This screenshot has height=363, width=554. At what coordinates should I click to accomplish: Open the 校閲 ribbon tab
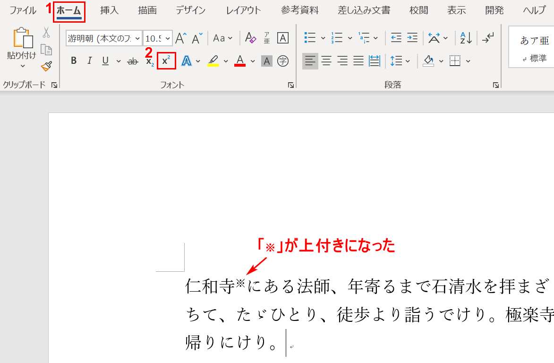click(418, 10)
